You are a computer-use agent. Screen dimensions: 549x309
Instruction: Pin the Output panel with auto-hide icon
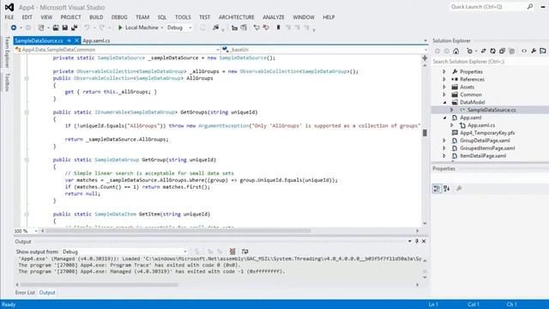pyautogui.click(x=417, y=241)
